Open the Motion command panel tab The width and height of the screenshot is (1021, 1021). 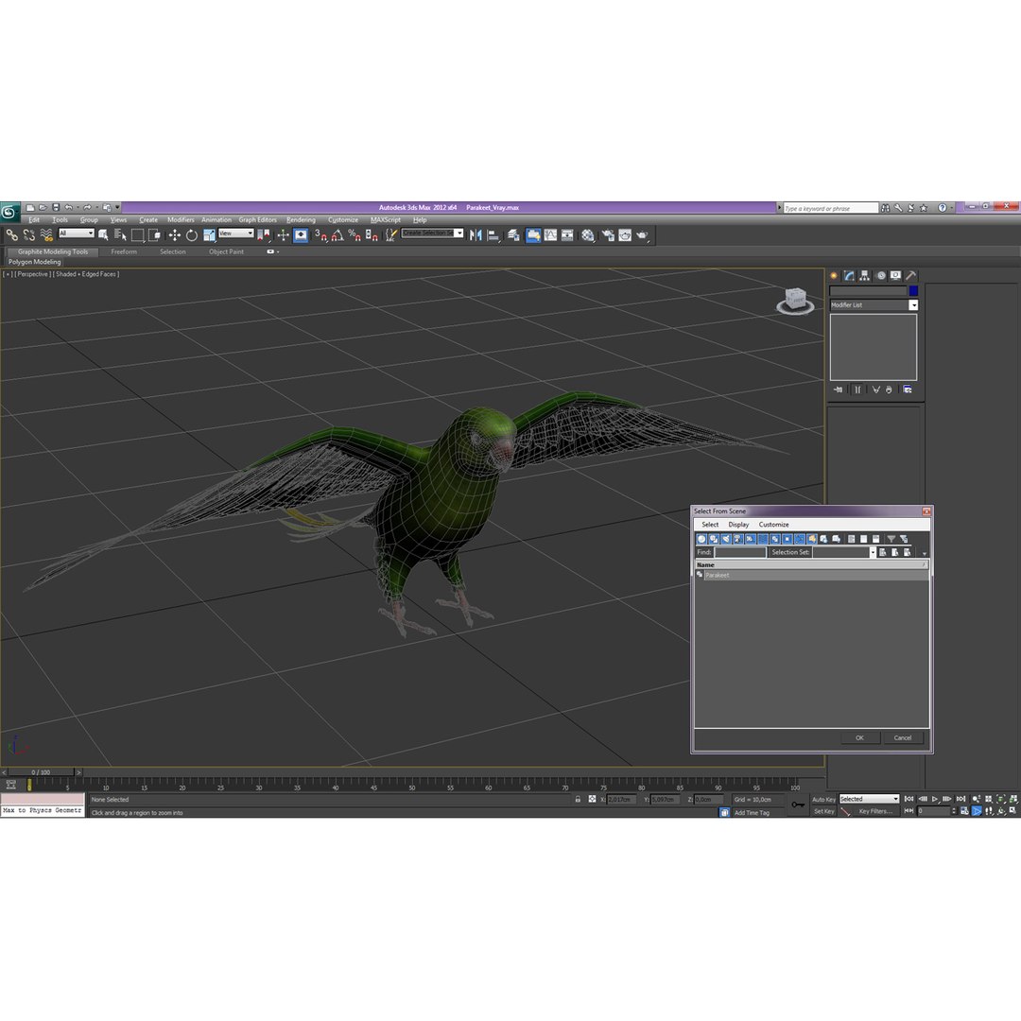pyautogui.click(x=880, y=275)
